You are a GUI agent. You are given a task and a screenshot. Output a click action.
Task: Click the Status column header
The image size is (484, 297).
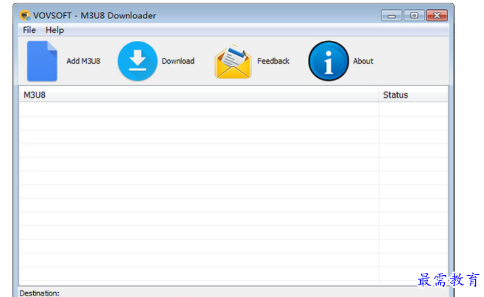coord(413,95)
